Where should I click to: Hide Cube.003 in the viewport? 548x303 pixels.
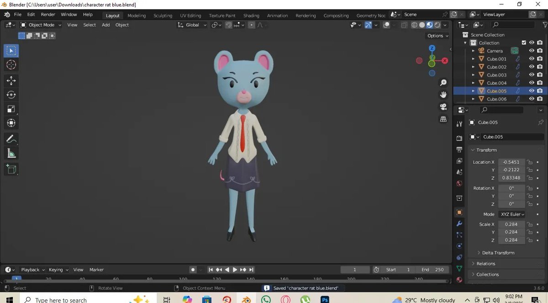pyautogui.click(x=532, y=75)
